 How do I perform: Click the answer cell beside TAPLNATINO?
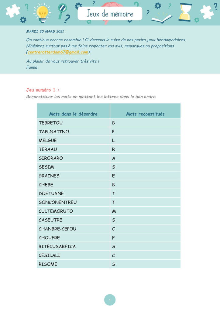tap(145, 132)
